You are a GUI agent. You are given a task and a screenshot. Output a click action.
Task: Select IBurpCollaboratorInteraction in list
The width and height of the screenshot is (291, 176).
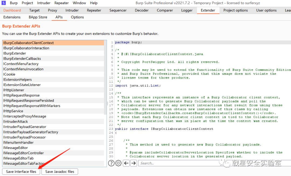53,48
